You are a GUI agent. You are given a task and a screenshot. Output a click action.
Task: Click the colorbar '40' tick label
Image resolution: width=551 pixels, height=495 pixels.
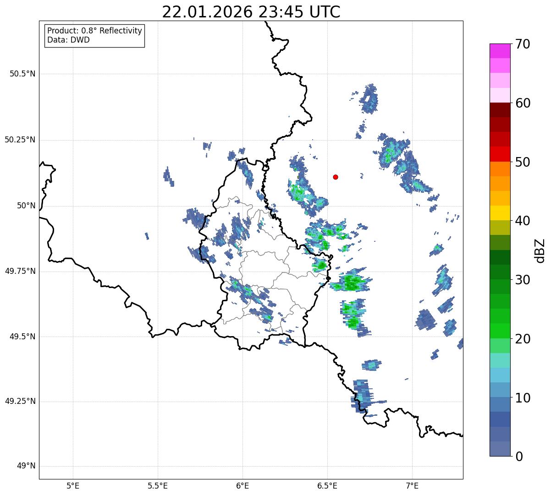coord(523,221)
